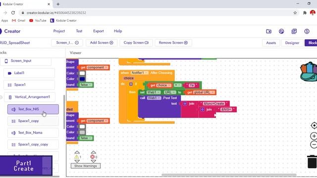
Task: Open the backpack on the workspace
Action: [x=309, y=72]
